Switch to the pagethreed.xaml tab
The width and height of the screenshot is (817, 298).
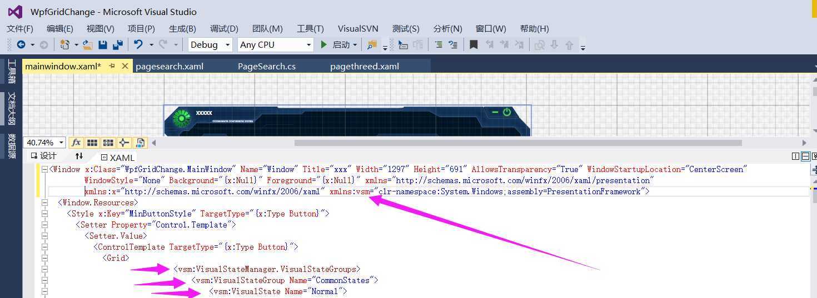(x=365, y=66)
